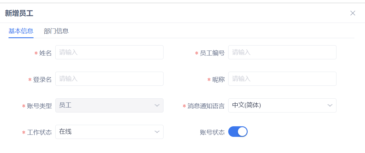Open the 账号类型 dropdown showing 员工
Viewport: 365px width, 153px height.
106,105
